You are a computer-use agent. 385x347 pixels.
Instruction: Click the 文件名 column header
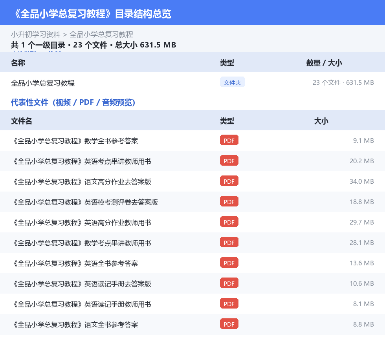pyautogui.click(x=21, y=121)
